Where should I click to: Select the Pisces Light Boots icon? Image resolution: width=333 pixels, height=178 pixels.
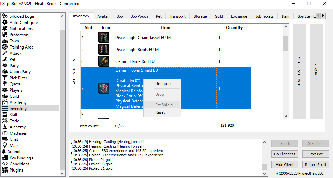point(104,50)
